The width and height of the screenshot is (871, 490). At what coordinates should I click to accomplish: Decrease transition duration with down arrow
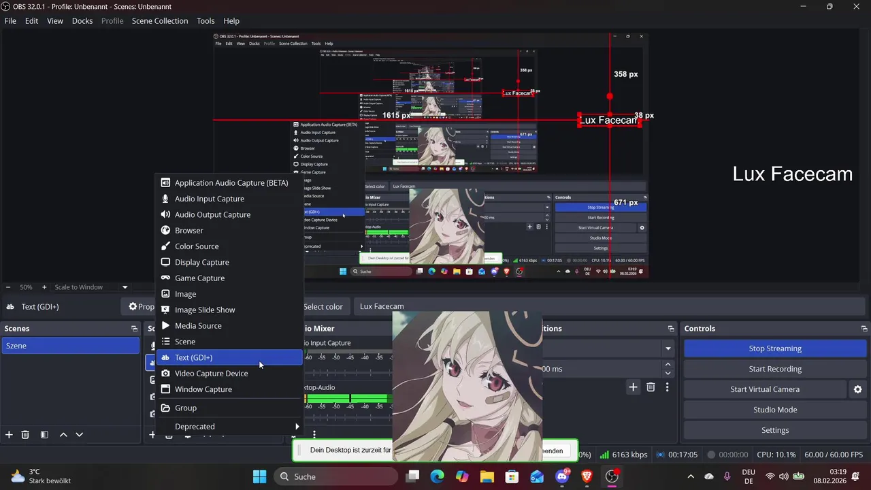(668, 373)
